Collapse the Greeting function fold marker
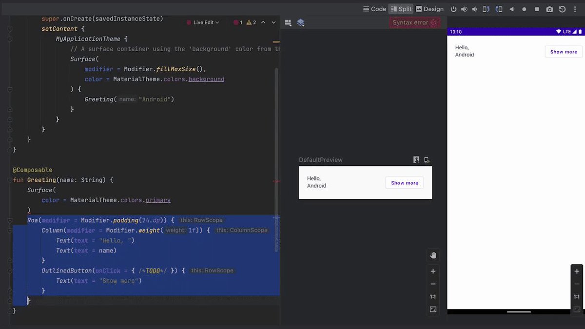This screenshot has height=329, width=585. click(10, 180)
